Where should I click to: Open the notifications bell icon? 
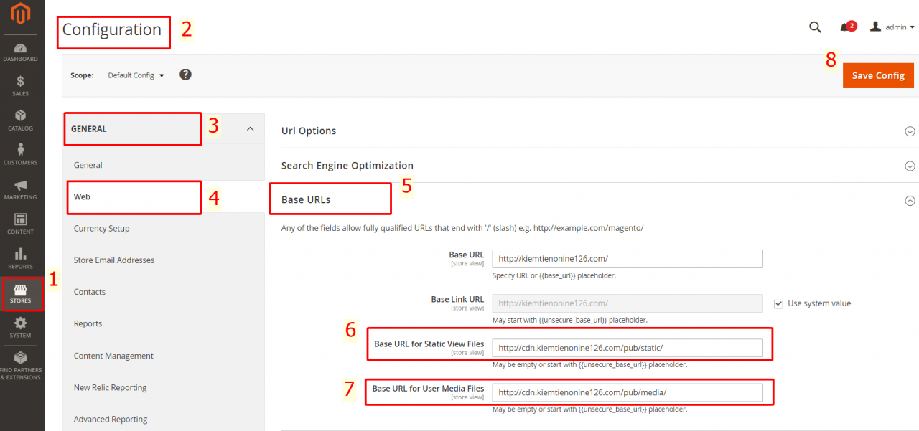[x=845, y=28]
